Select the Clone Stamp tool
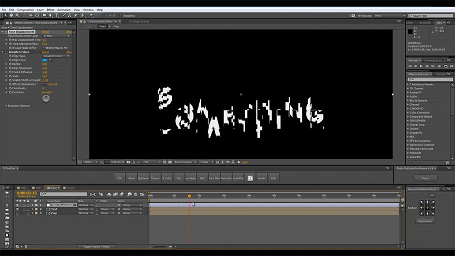Image resolution: width=455 pixels, height=256 pixels. (70, 16)
